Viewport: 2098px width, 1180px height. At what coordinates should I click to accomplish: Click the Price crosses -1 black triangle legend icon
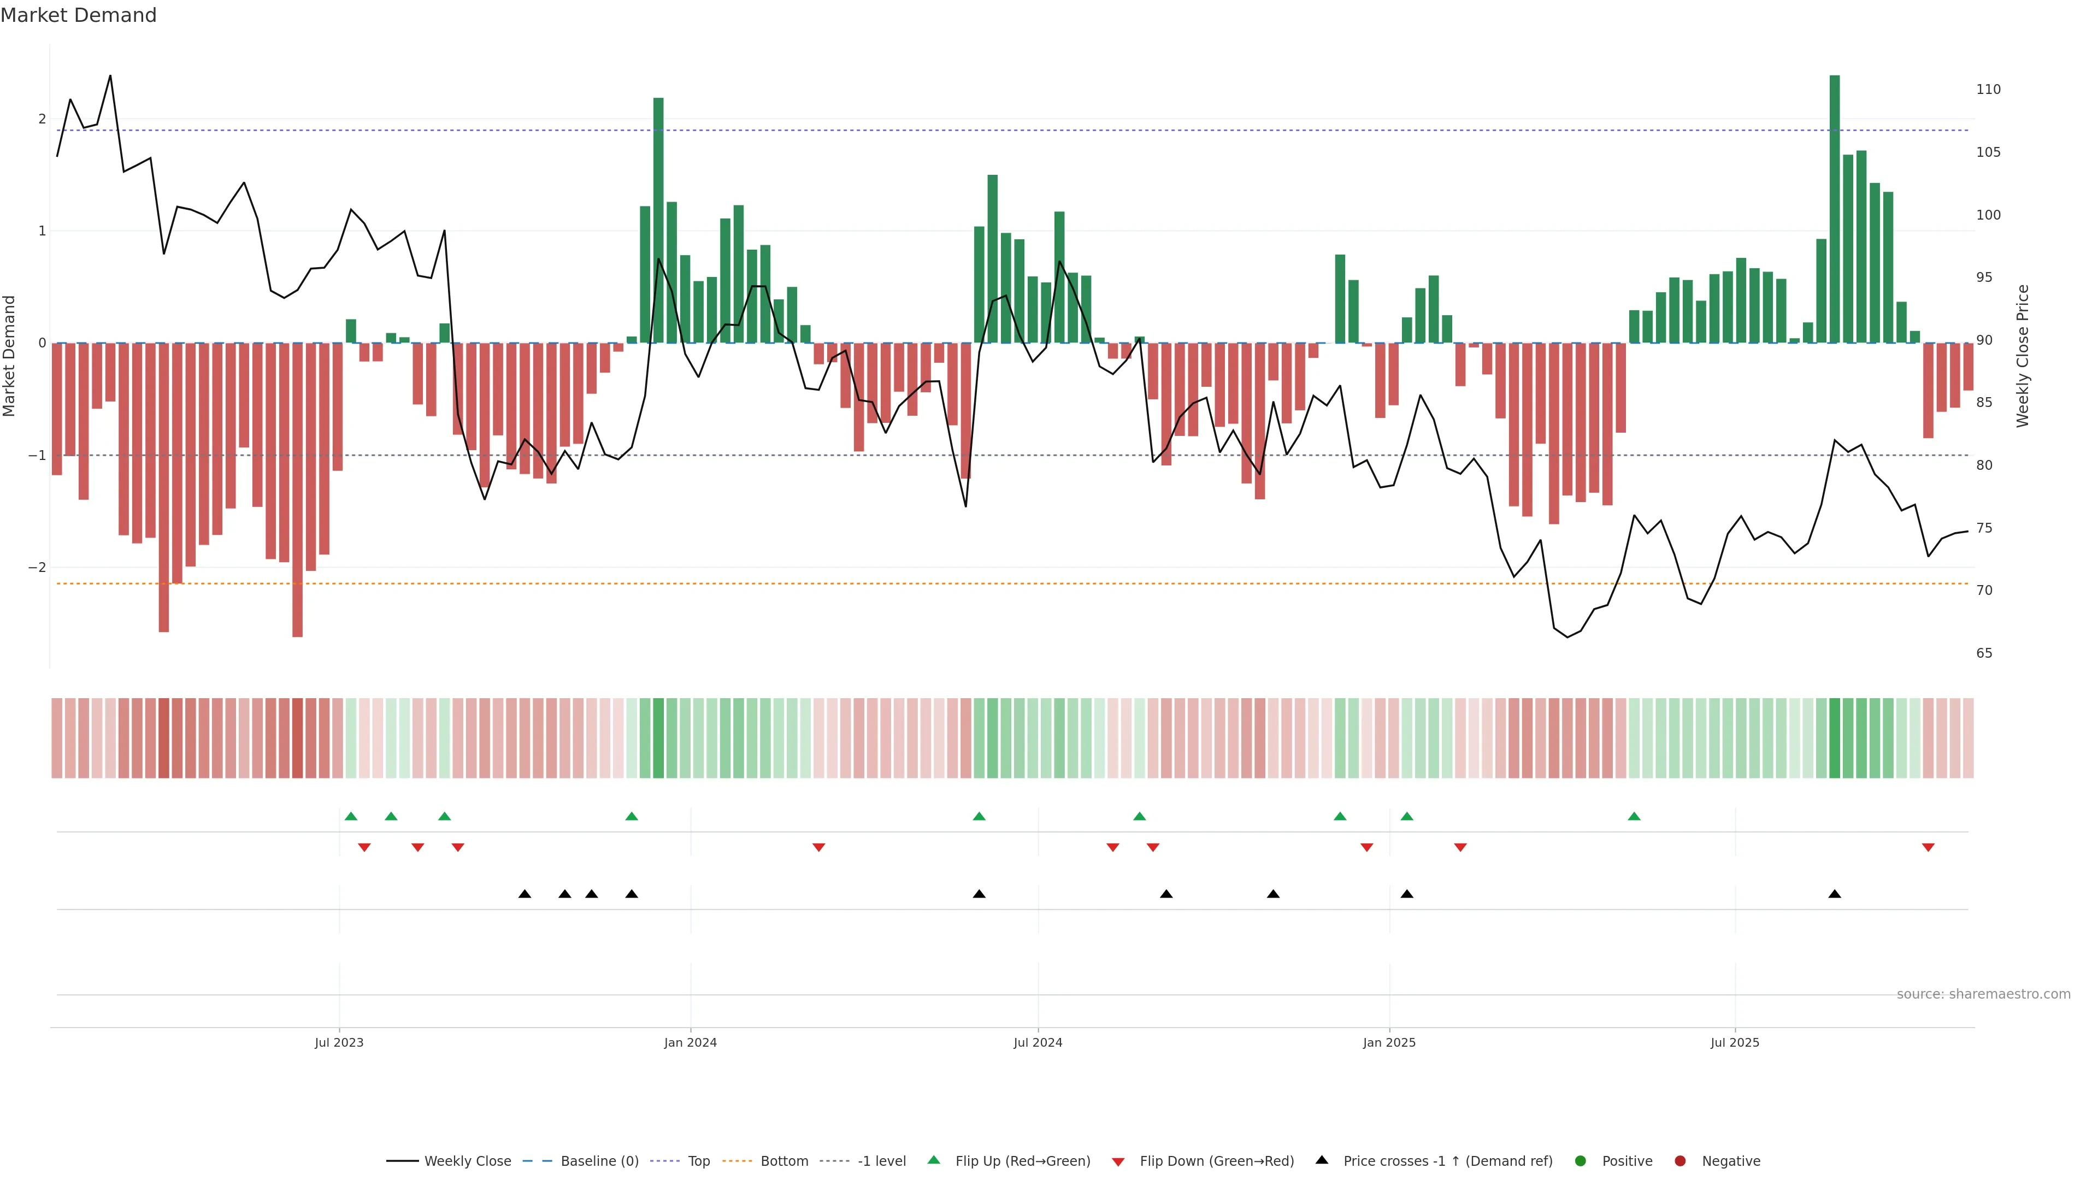coord(1322,1160)
